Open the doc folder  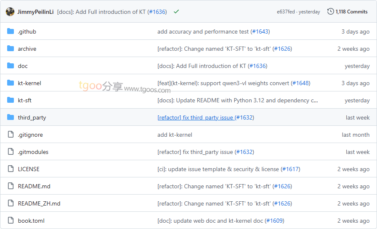23,66
